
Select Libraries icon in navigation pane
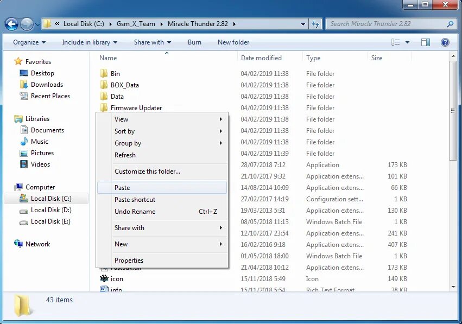click(18, 119)
